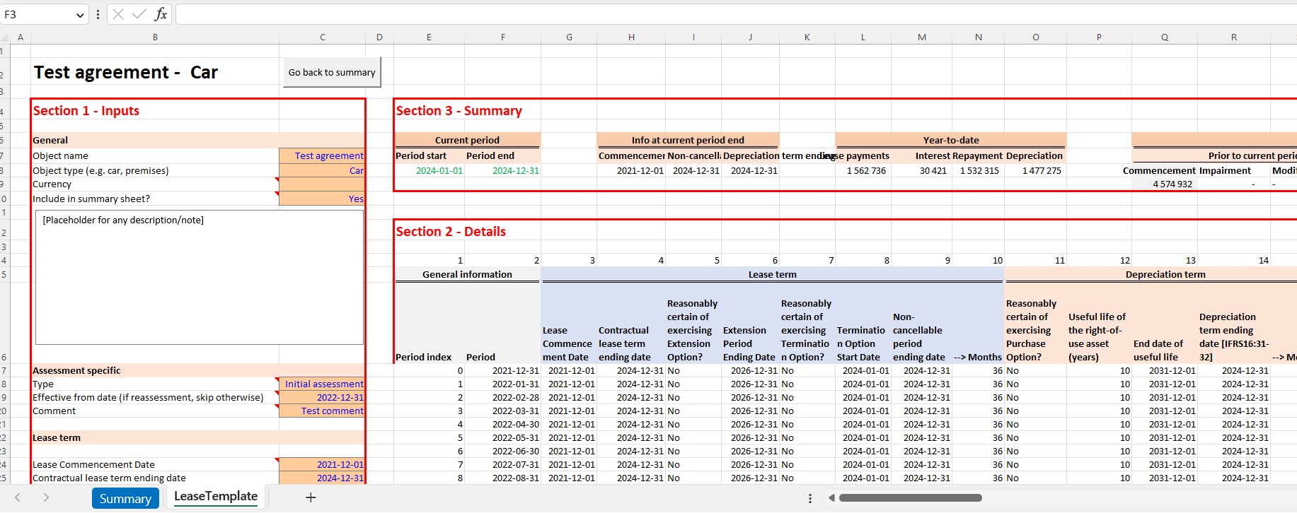Switch to the Summary sheet tab
The image size is (1297, 513).
[x=125, y=498]
